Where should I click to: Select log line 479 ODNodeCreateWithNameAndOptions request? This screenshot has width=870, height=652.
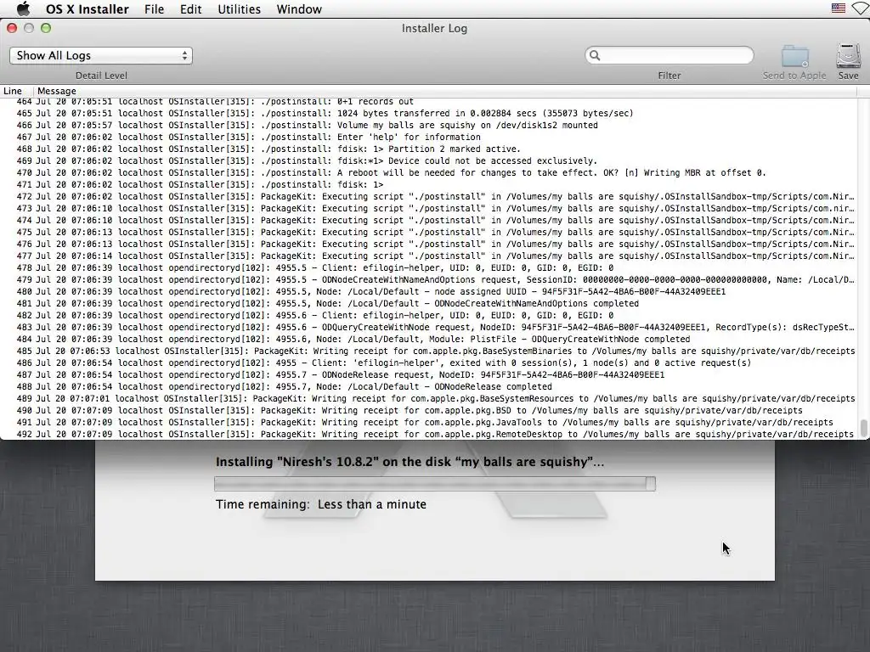(428, 280)
